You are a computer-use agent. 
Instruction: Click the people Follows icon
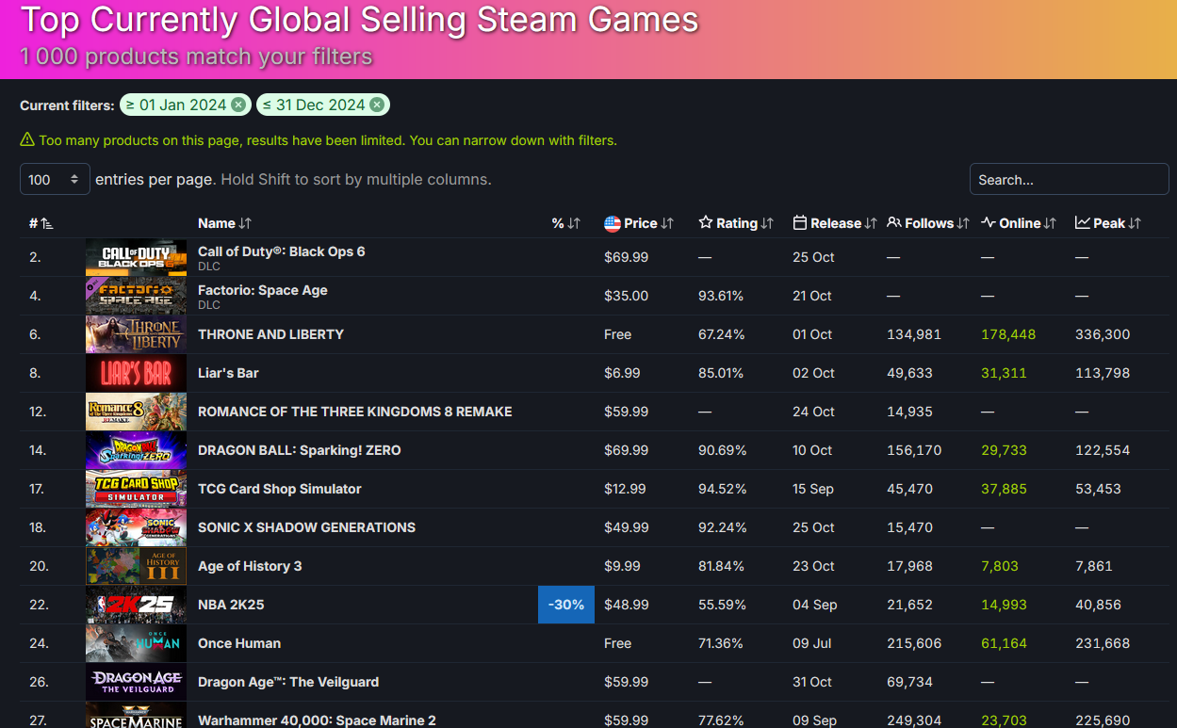[x=894, y=223]
